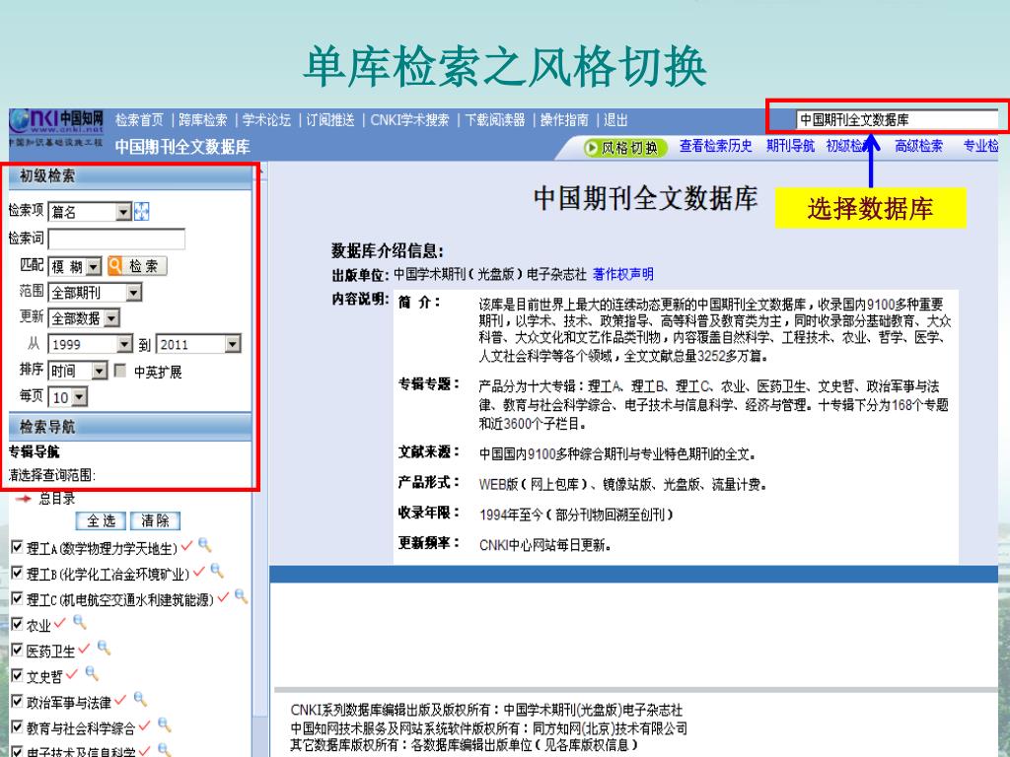This screenshot has height=757, width=1010.
Task: Click the red checkmark beside 理工C
Action: (223, 597)
